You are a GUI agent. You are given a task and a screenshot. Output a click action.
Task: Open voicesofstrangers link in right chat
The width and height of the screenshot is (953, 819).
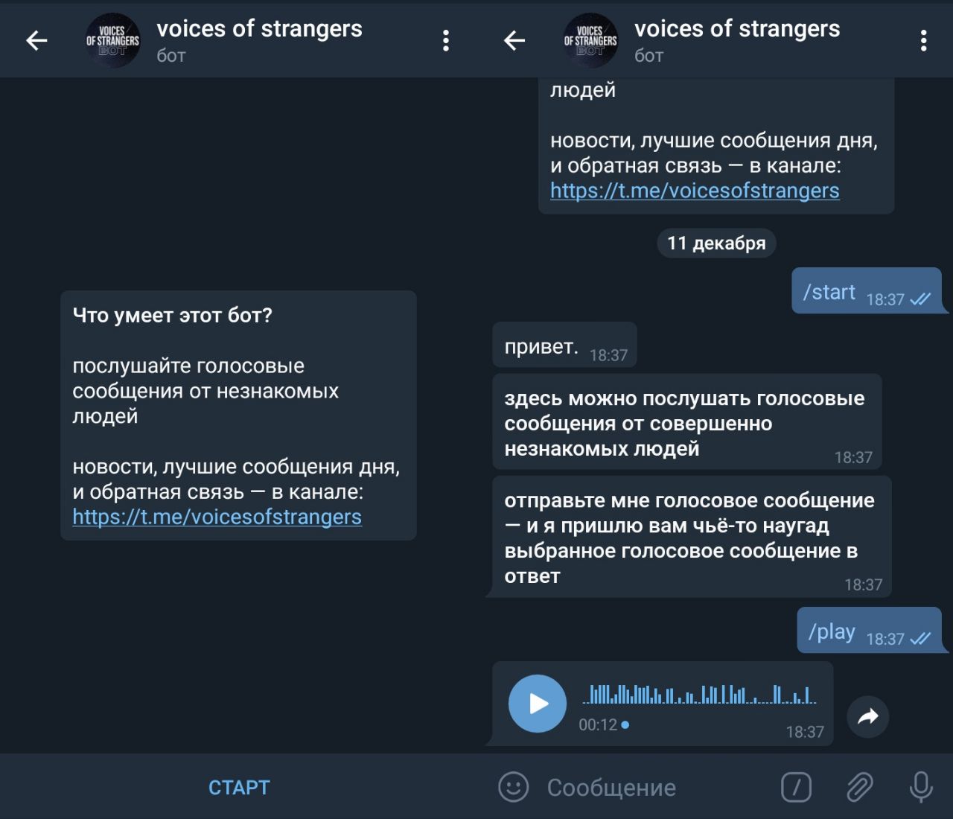click(695, 191)
